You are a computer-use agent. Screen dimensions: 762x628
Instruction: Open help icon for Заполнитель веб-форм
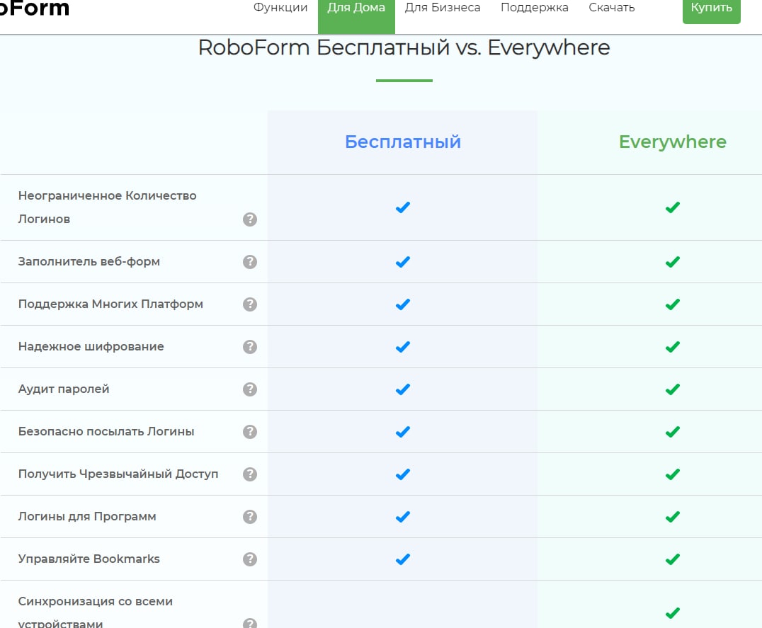(250, 262)
